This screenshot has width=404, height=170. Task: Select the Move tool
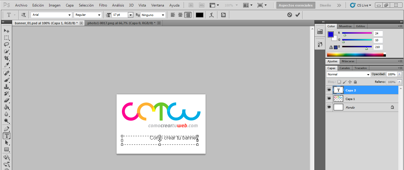(x=7, y=31)
